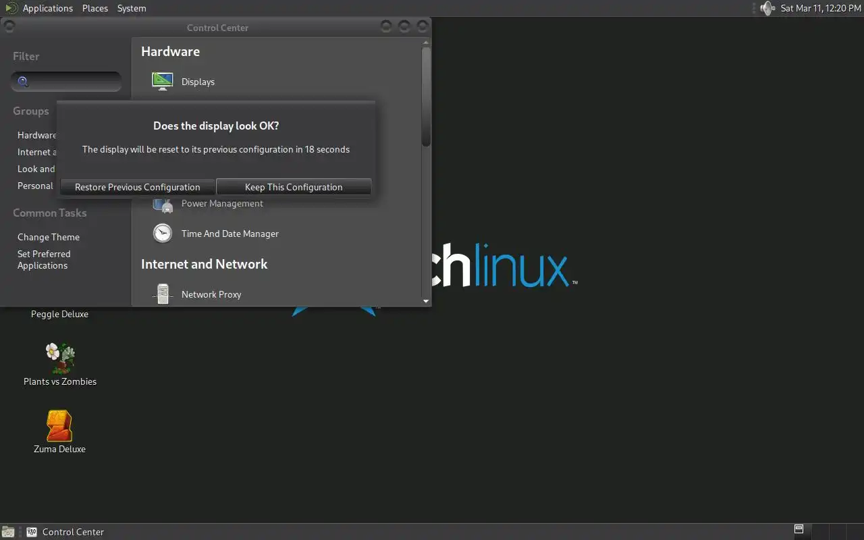Click the Control Center title bar text
Screen dimensions: 864x540
click(x=217, y=28)
